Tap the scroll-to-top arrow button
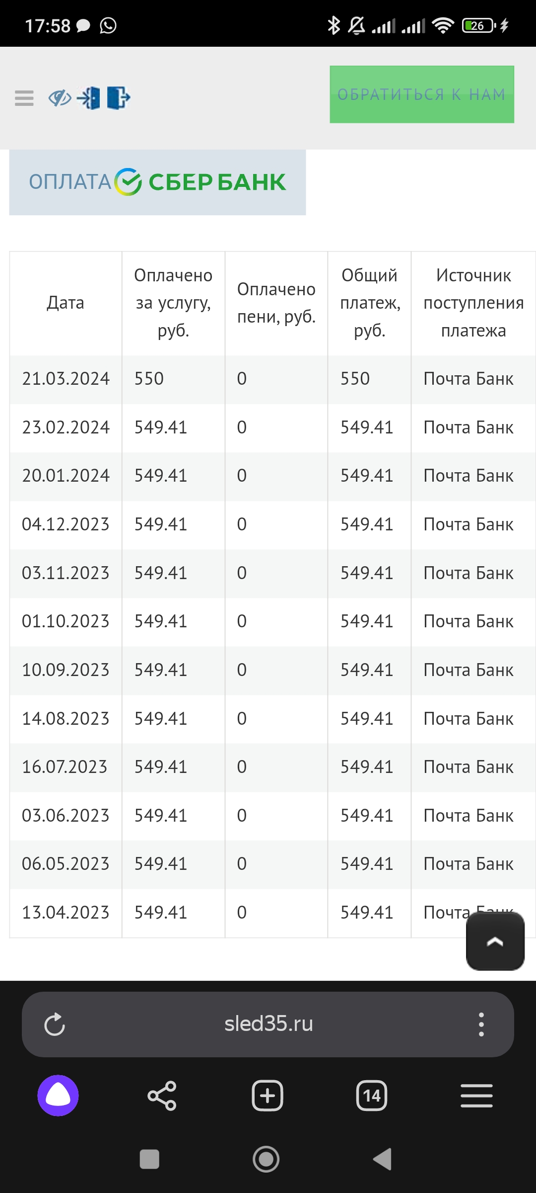The width and height of the screenshot is (536, 1193). 495,941
